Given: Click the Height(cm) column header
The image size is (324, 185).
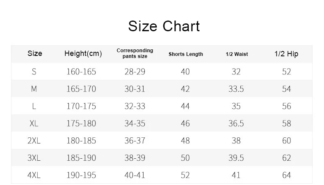Looking at the screenshot, I should (x=83, y=53).
